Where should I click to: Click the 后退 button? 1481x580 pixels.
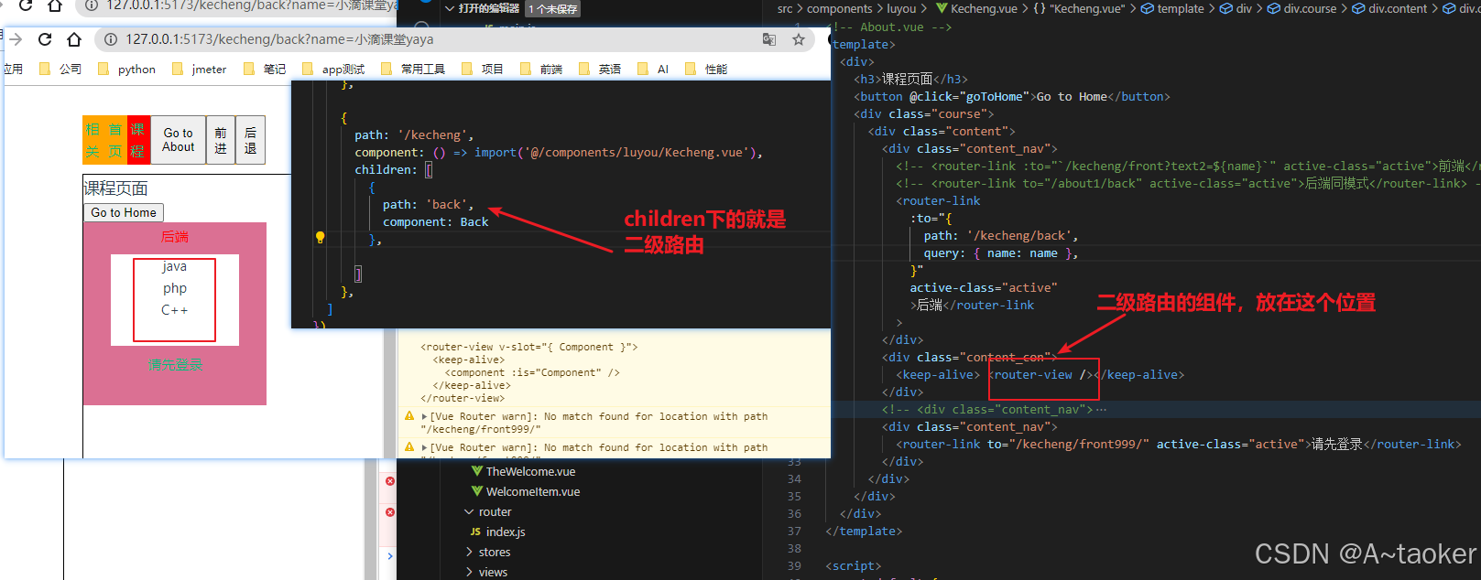[x=250, y=140]
